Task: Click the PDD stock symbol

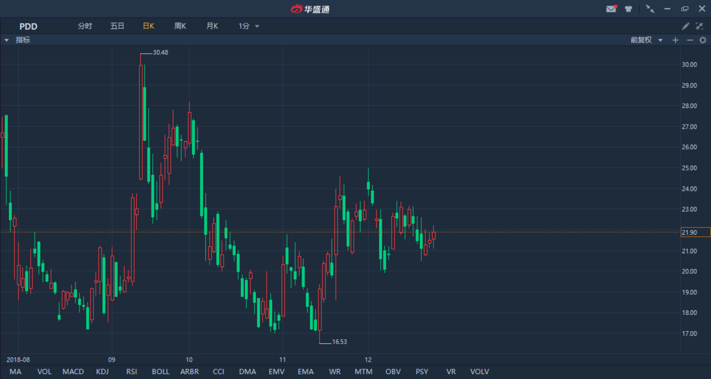Action: pyautogui.click(x=28, y=26)
